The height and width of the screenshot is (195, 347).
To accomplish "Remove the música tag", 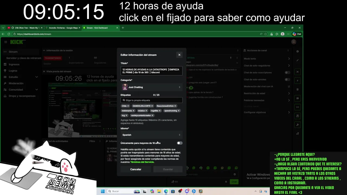I will click(146, 111).
